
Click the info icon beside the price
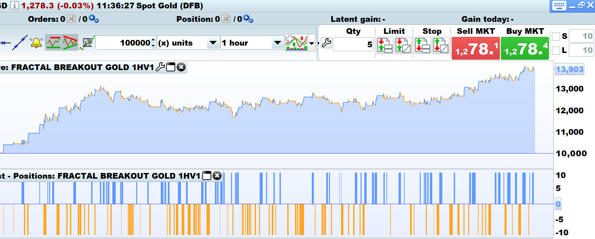coord(14,5)
